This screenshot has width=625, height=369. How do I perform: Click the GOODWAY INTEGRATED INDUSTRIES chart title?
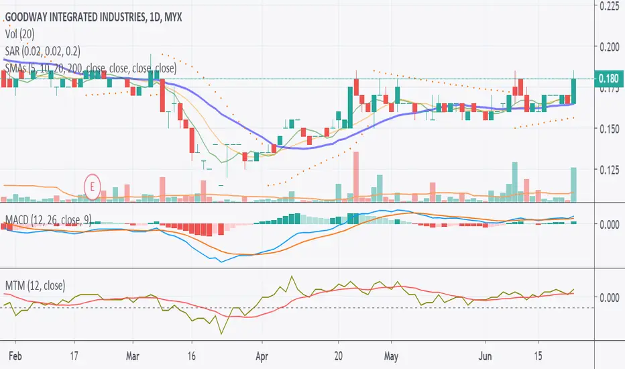(94, 17)
